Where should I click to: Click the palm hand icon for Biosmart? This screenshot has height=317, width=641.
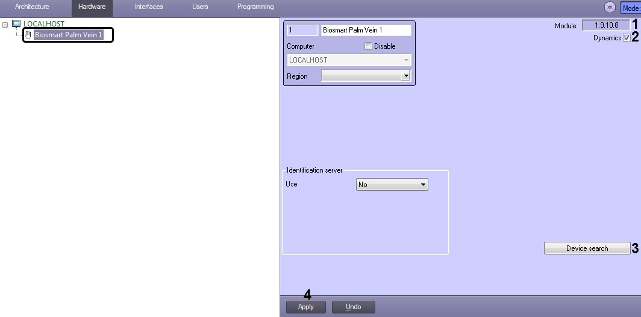point(28,35)
